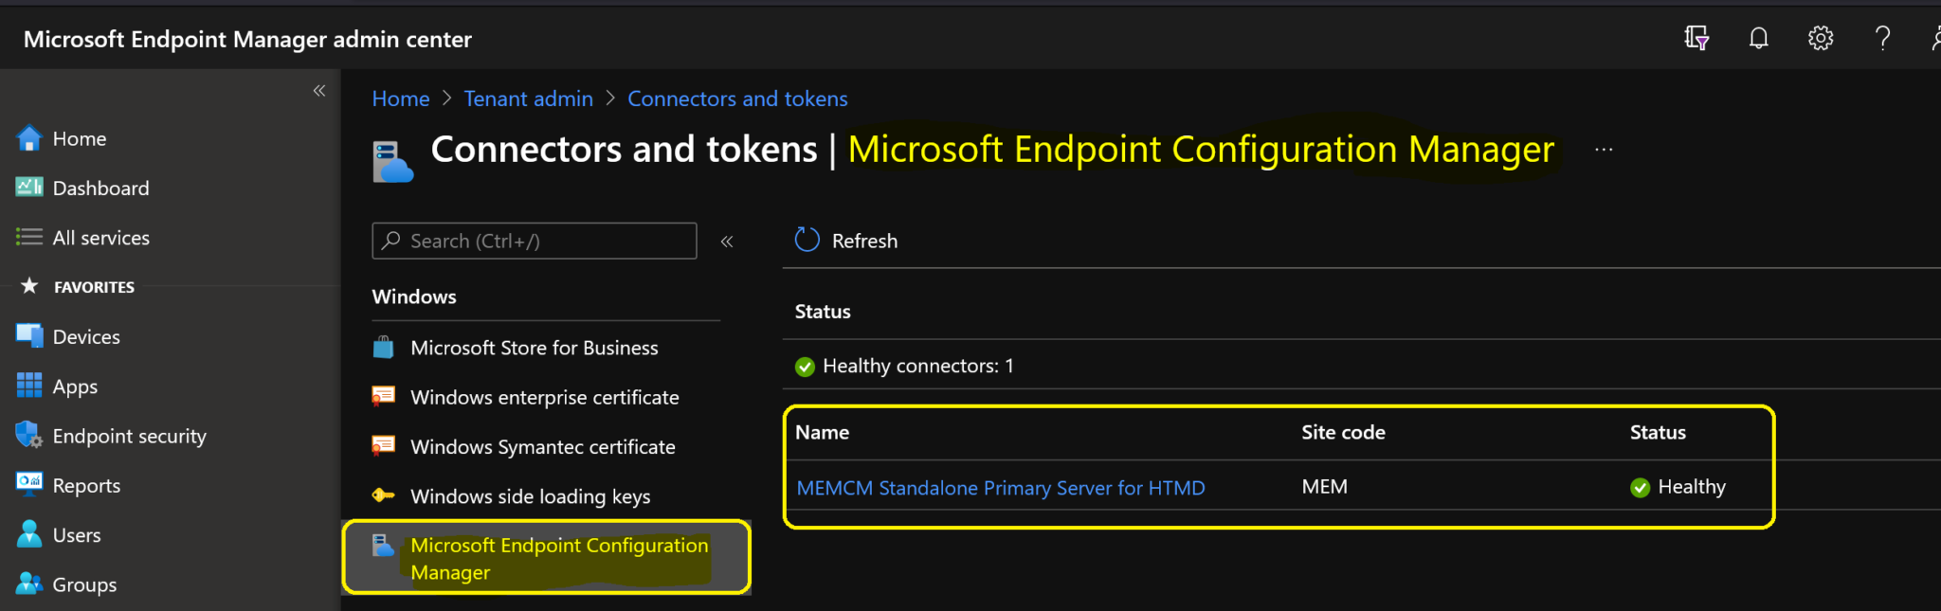Open MEMCM Standalone Primary Server for HTMD link
This screenshot has height=611, width=1941.
(x=1001, y=488)
